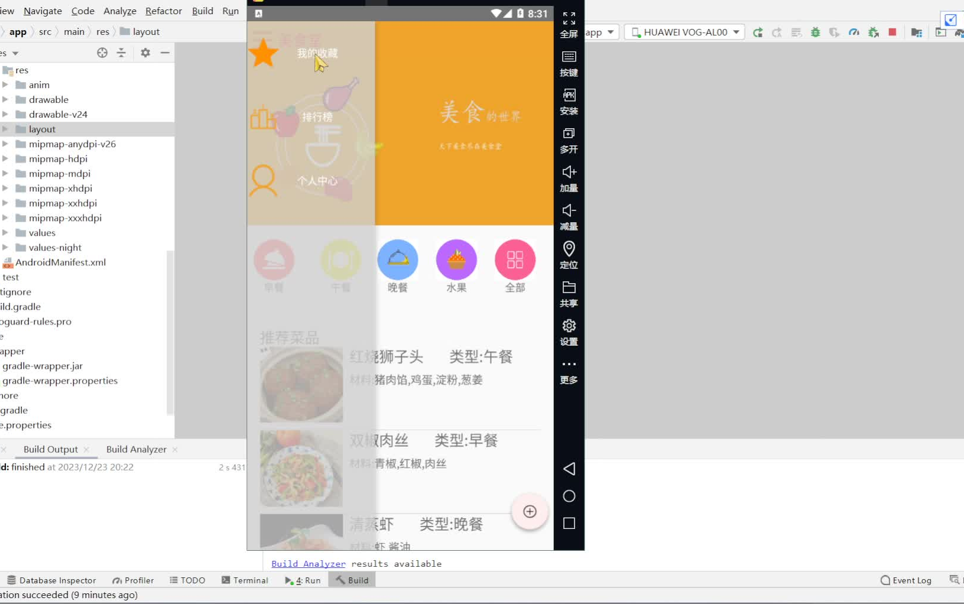Open project panel gear options
This screenshot has height=604, width=964.
tap(145, 53)
